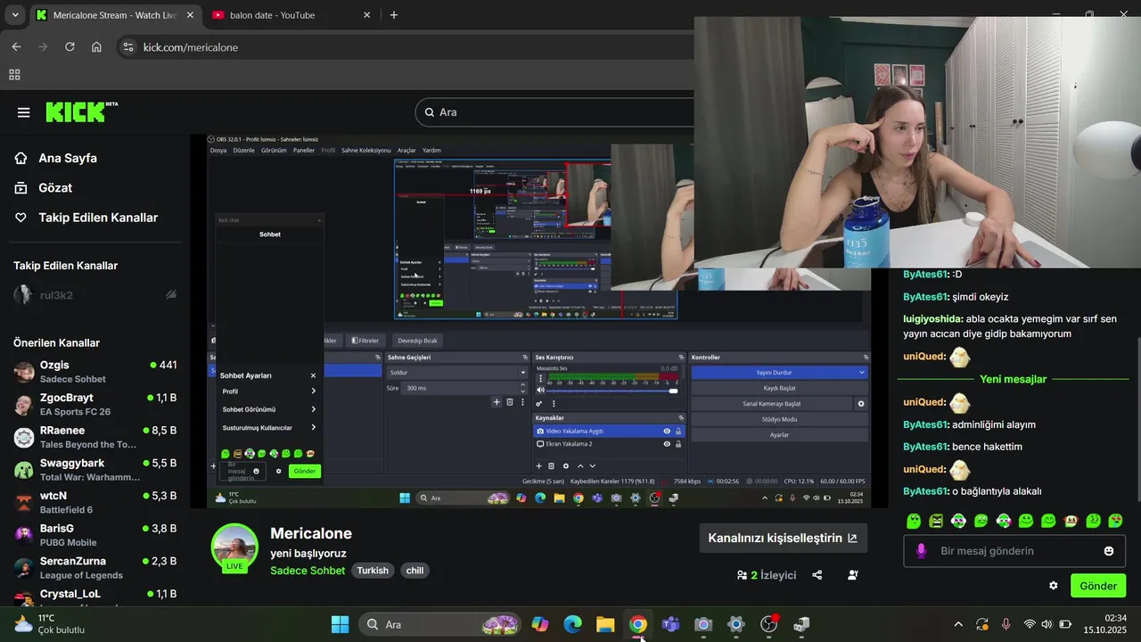Viewport: 1141px width, 642px height.
Task: Open the Windows Start menu
Action: (x=340, y=624)
